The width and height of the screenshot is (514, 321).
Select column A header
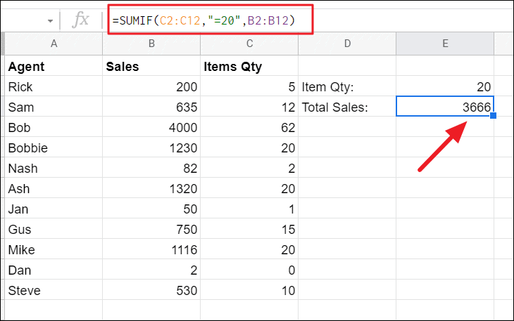54,44
